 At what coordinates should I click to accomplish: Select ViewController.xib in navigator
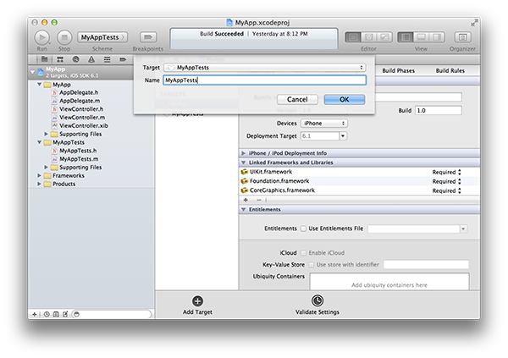(84, 126)
